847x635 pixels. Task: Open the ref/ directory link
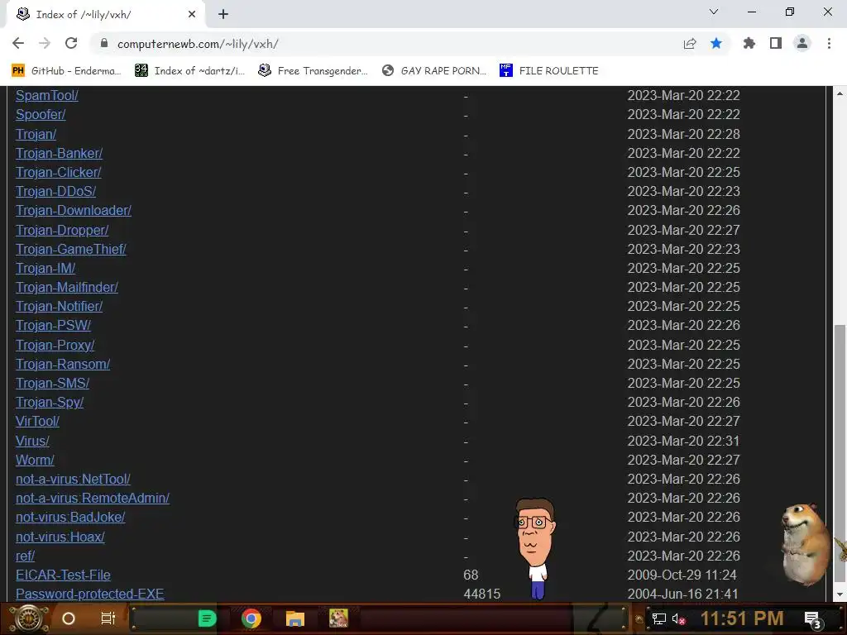pos(26,556)
